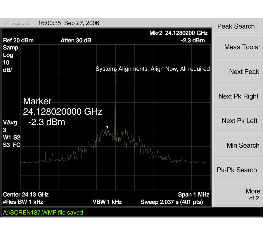Image resolution: width=263 pixels, height=234 pixels.
Task: Expand the Meas Tools submenu arrow
Action: click(x=260, y=47)
